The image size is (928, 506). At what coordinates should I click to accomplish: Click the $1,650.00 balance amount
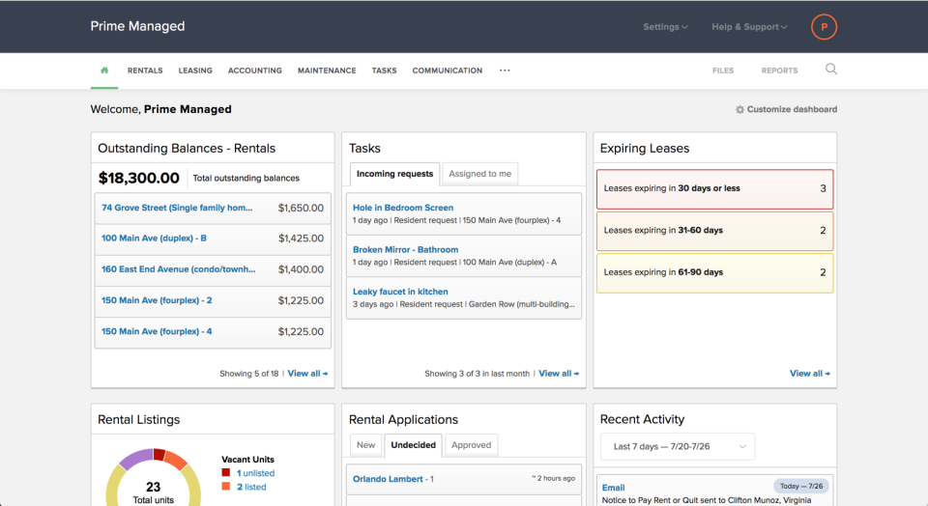pyautogui.click(x=301, y=208)
